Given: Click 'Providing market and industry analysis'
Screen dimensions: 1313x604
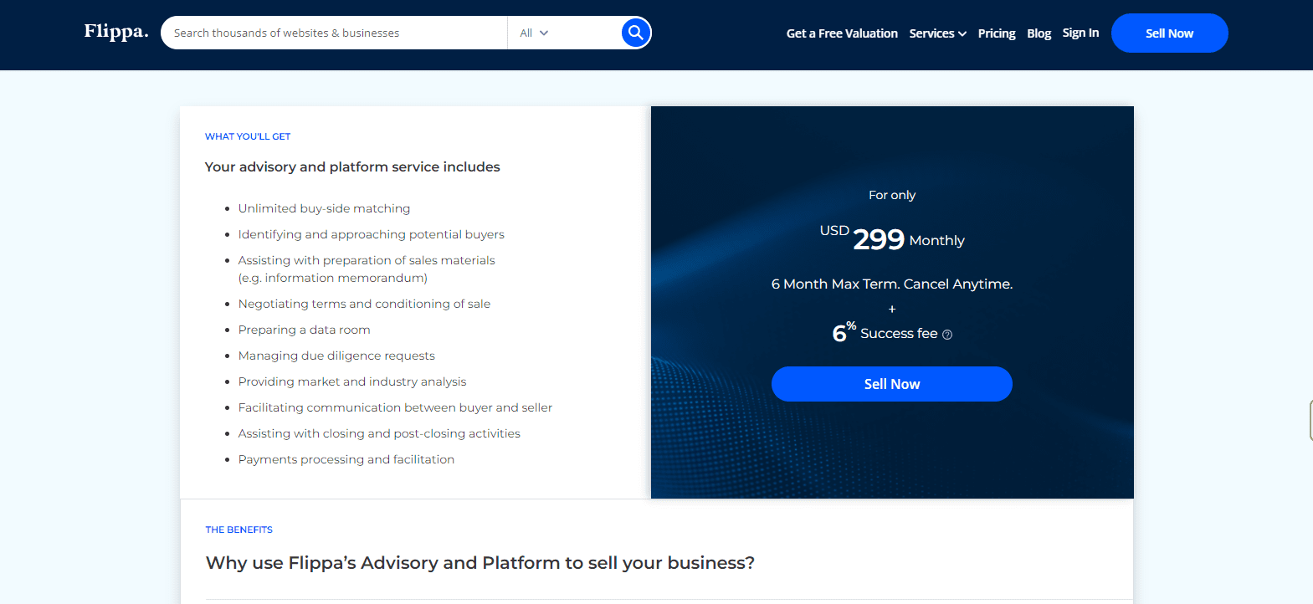Looking at the screenshot, I should 352,381.
